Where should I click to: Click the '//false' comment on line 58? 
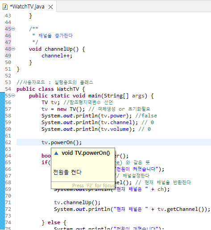146,116
